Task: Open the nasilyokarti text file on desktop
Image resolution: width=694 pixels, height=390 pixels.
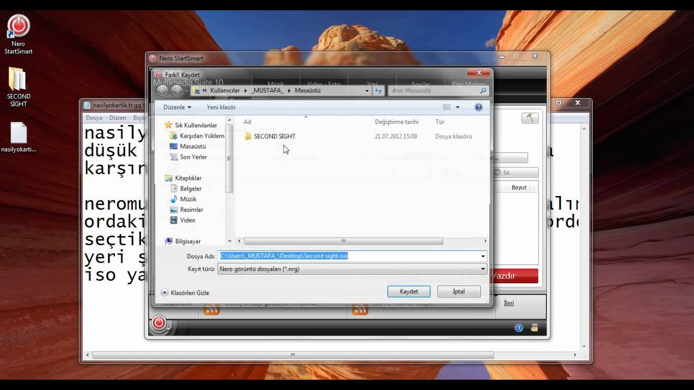Action: click(x=18, y=137)
